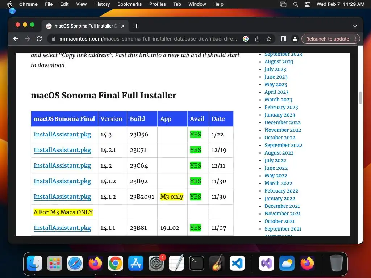The height and width of the screenshot is (278, 371).
Task: Click the 'M3 only' highlighted cell
Action: click(171, 197)
